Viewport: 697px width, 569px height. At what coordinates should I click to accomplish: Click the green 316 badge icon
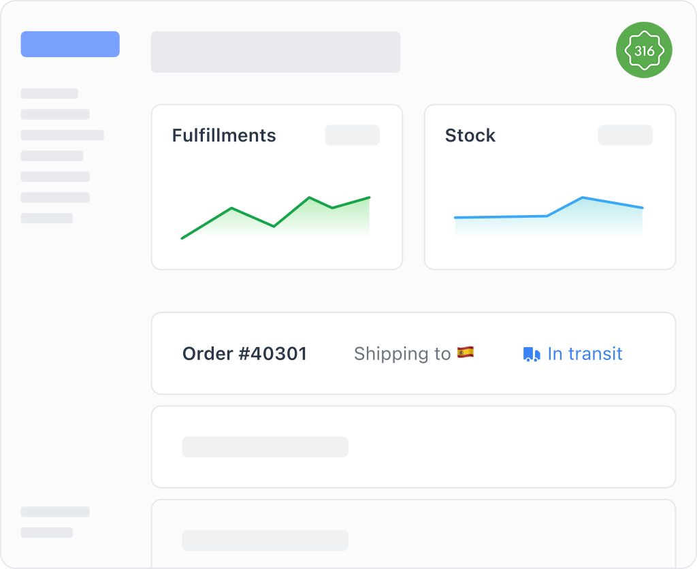click(644, 50)
